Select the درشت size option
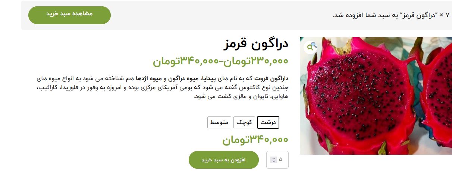The image size is (452, 171). (x=268, y=122)
